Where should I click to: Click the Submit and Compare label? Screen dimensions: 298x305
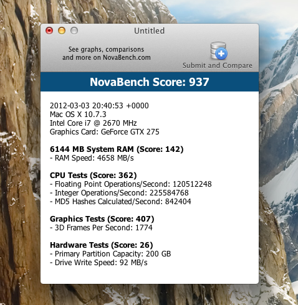pos(218,65)
